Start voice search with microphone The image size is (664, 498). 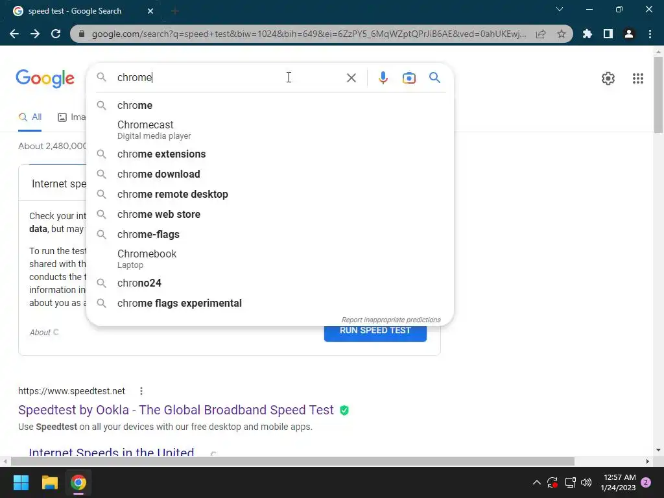383,78
